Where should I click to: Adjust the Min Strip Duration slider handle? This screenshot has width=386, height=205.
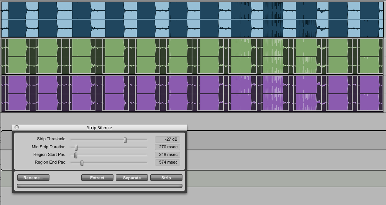(x=76, y=148)
